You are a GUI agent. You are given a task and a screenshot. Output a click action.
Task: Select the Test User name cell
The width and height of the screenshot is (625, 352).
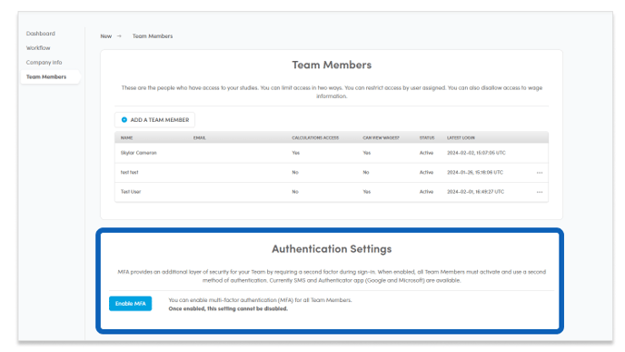pyautogui.click(x=131, y=192)
